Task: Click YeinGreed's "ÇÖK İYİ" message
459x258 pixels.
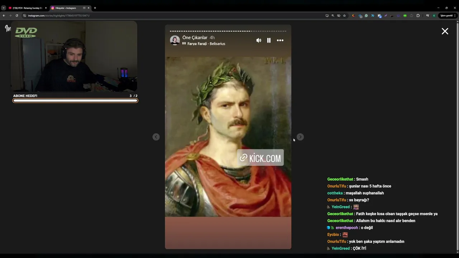Action: (x=359, y=248)
